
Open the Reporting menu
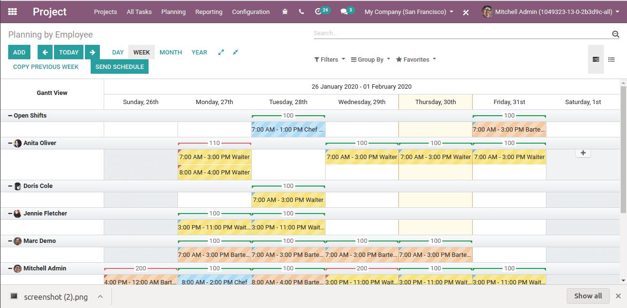209,12
